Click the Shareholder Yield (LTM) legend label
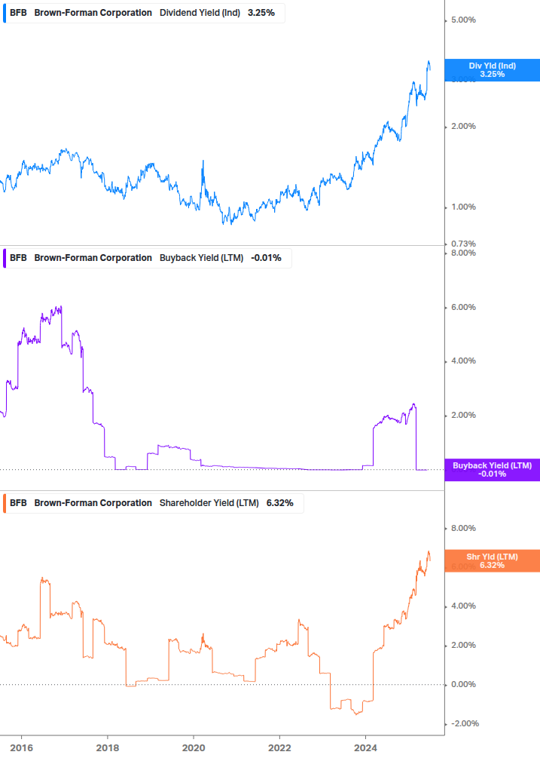The width and height of the screenshot is (540, 758). coord(209,503)
